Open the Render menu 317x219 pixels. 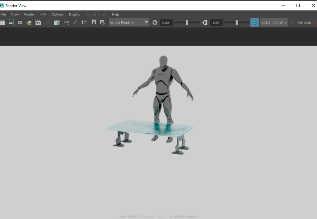(30, 14)
